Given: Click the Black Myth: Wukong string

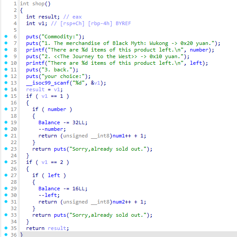Looking at the screenshot, I should [128, 43].
